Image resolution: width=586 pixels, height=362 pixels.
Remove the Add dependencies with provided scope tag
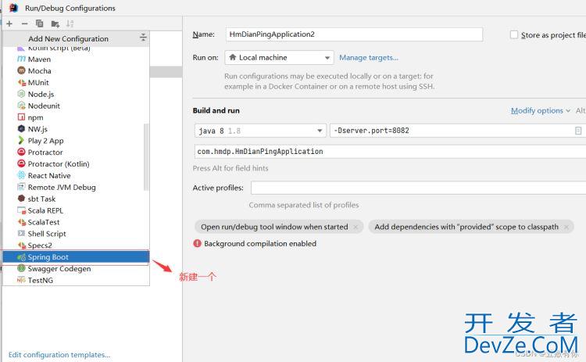pyautogui.click(x=566, y=227)
